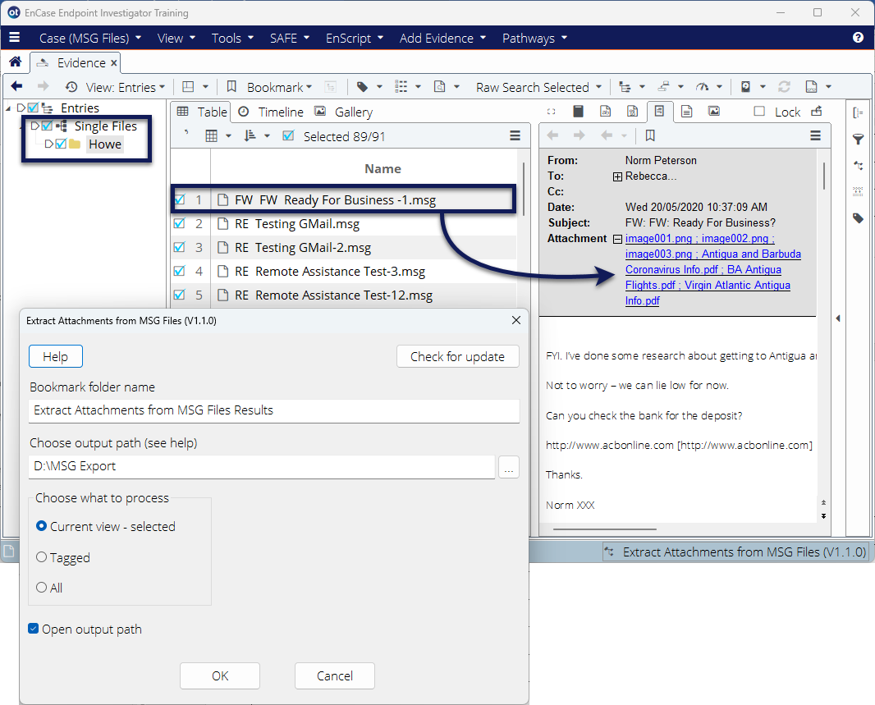Toggle the Lock checkbox

coord(759,111)
